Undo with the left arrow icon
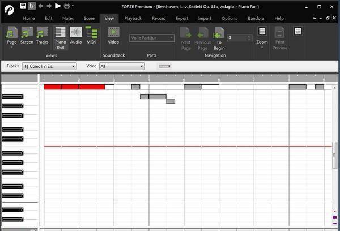The width and height of the screenshot is (340, 231). pyautogui.click(x=41, y=6)
